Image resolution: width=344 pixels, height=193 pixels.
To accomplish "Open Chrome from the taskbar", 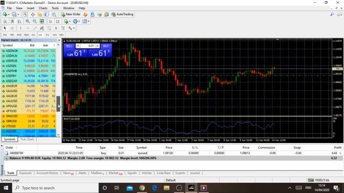I will [142, 188].
